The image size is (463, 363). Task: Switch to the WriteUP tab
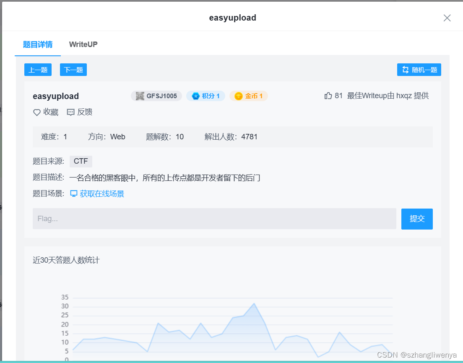pos(83,44)
